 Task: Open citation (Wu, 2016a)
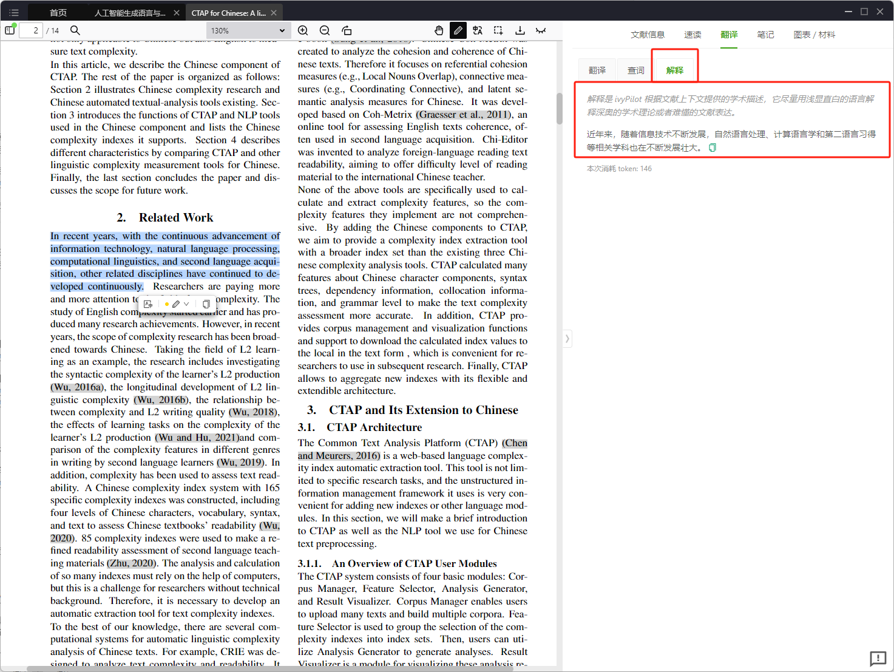pyautogui.click(x=77, y=387)
